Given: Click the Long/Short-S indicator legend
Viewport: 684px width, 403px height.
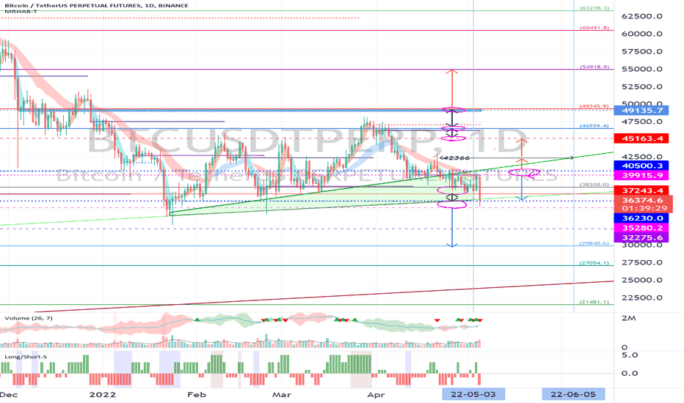Looking at the screenshot, I should tap(26, 357).
